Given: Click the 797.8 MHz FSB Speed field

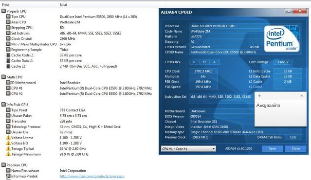Looking at the screenshot, I should click(x=203, y=87).
